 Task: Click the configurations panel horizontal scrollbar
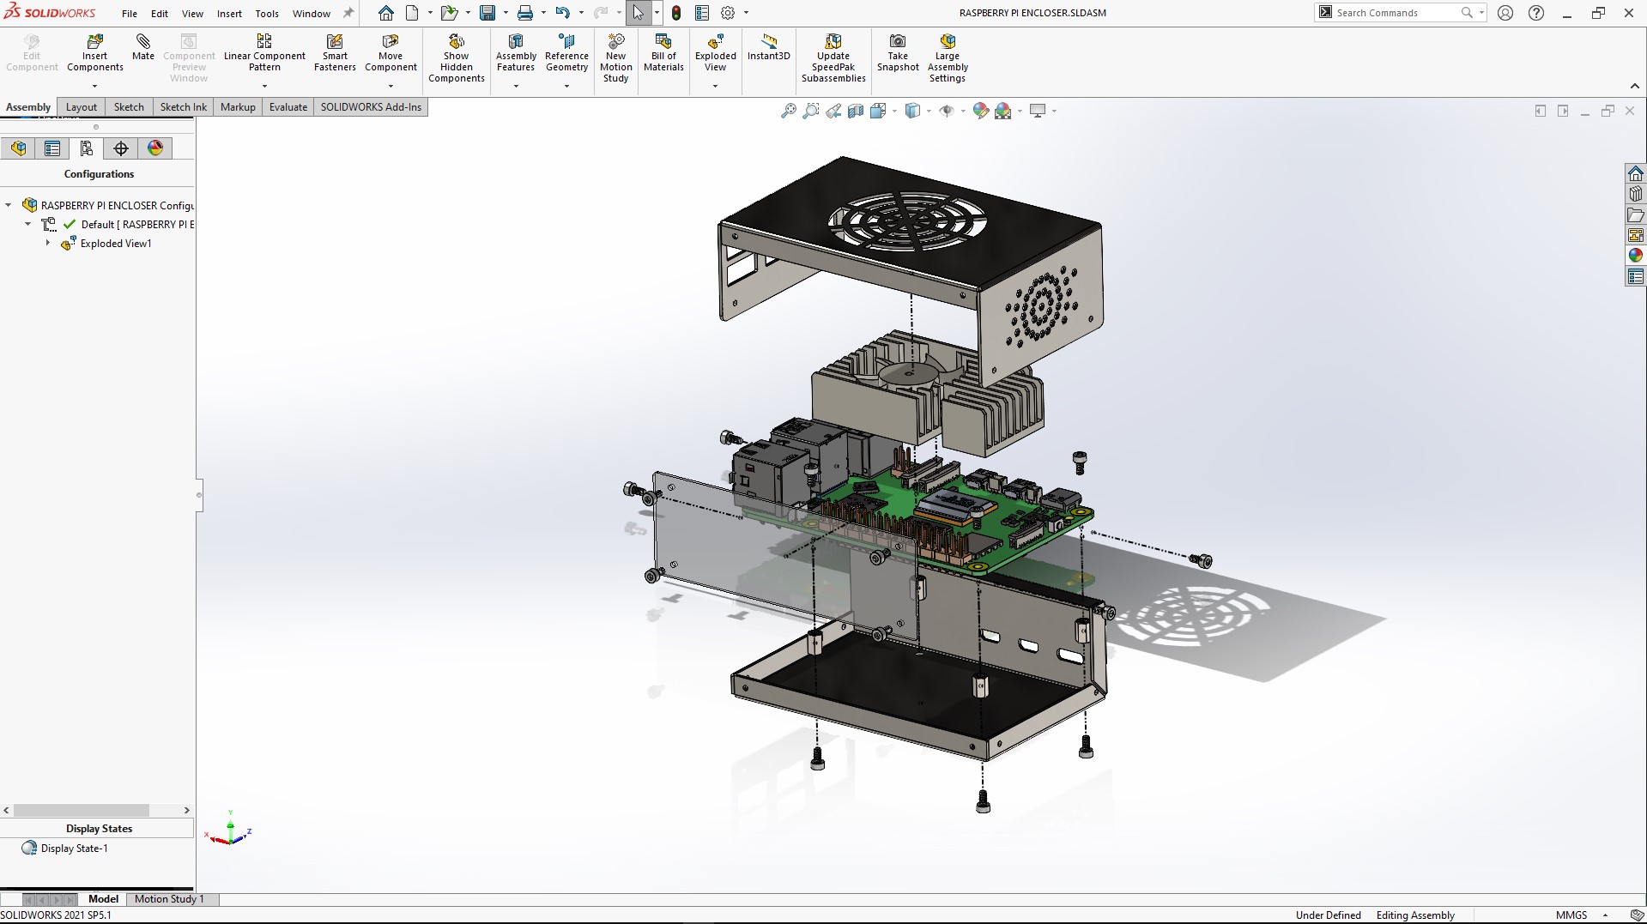tap(82, 810)
